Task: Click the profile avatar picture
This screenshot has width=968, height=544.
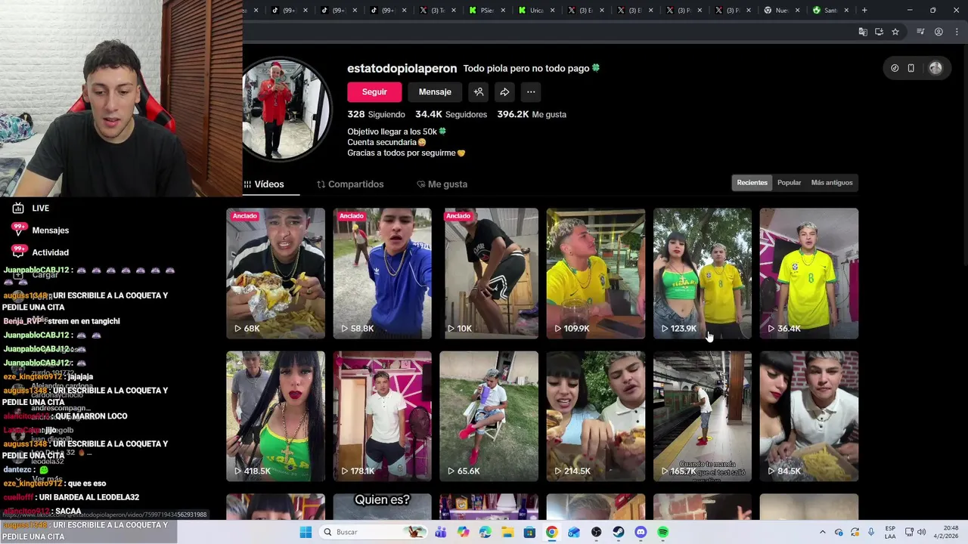Action: [x=286, y=110]
